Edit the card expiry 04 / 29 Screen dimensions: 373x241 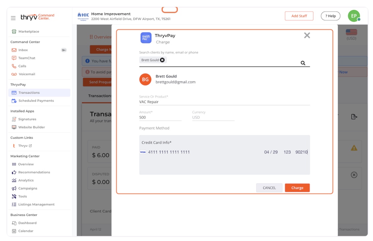[x=271, y=152]
